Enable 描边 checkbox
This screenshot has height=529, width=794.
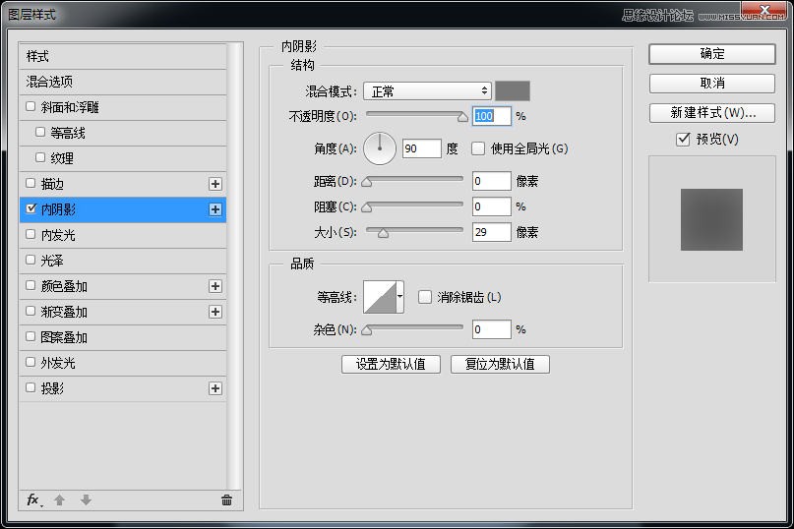[31, 183]
